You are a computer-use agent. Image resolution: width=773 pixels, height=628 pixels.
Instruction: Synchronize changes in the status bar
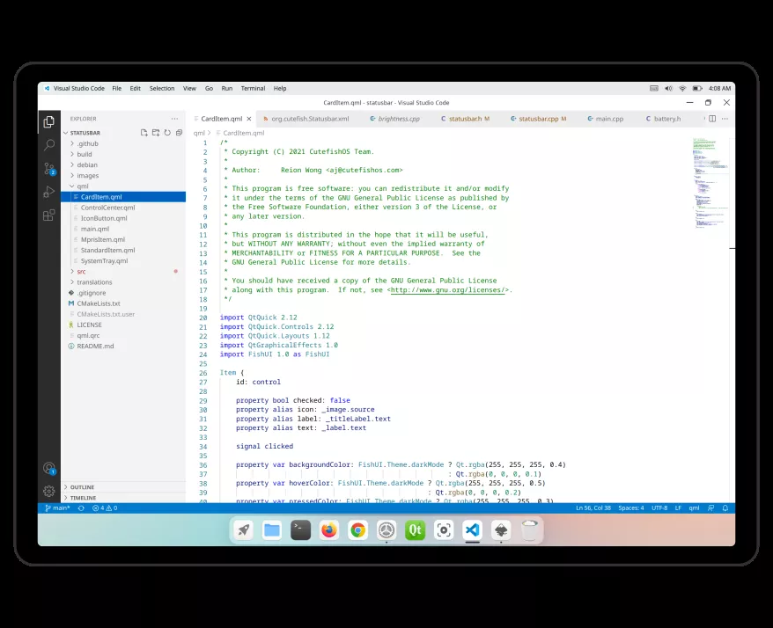(81, 508)
